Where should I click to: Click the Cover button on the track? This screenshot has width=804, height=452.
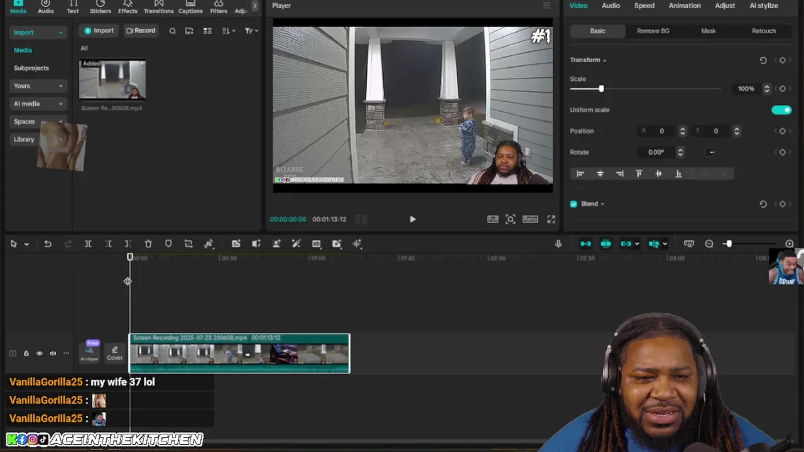click(x=114, y=353)
